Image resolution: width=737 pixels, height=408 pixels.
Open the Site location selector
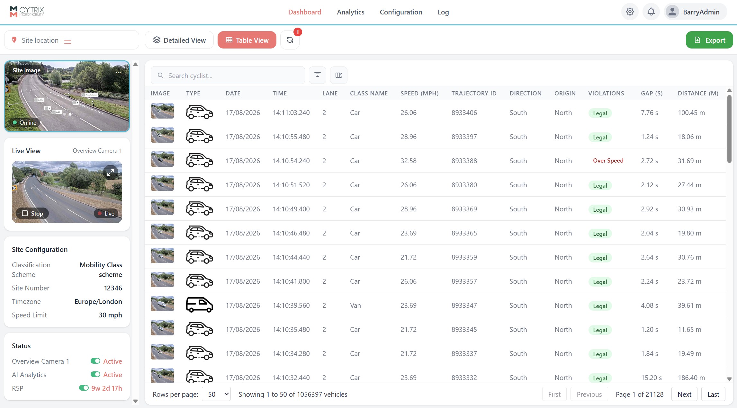(72, 40)
